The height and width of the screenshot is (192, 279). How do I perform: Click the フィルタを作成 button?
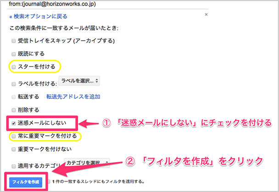pyautogui.click(x=26, y=182)
